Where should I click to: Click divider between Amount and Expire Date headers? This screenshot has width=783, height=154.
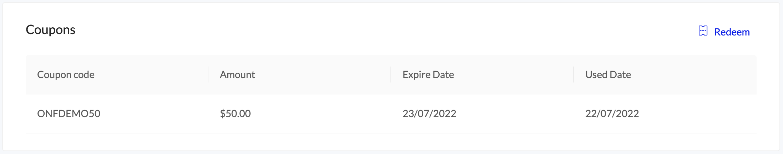391,75
